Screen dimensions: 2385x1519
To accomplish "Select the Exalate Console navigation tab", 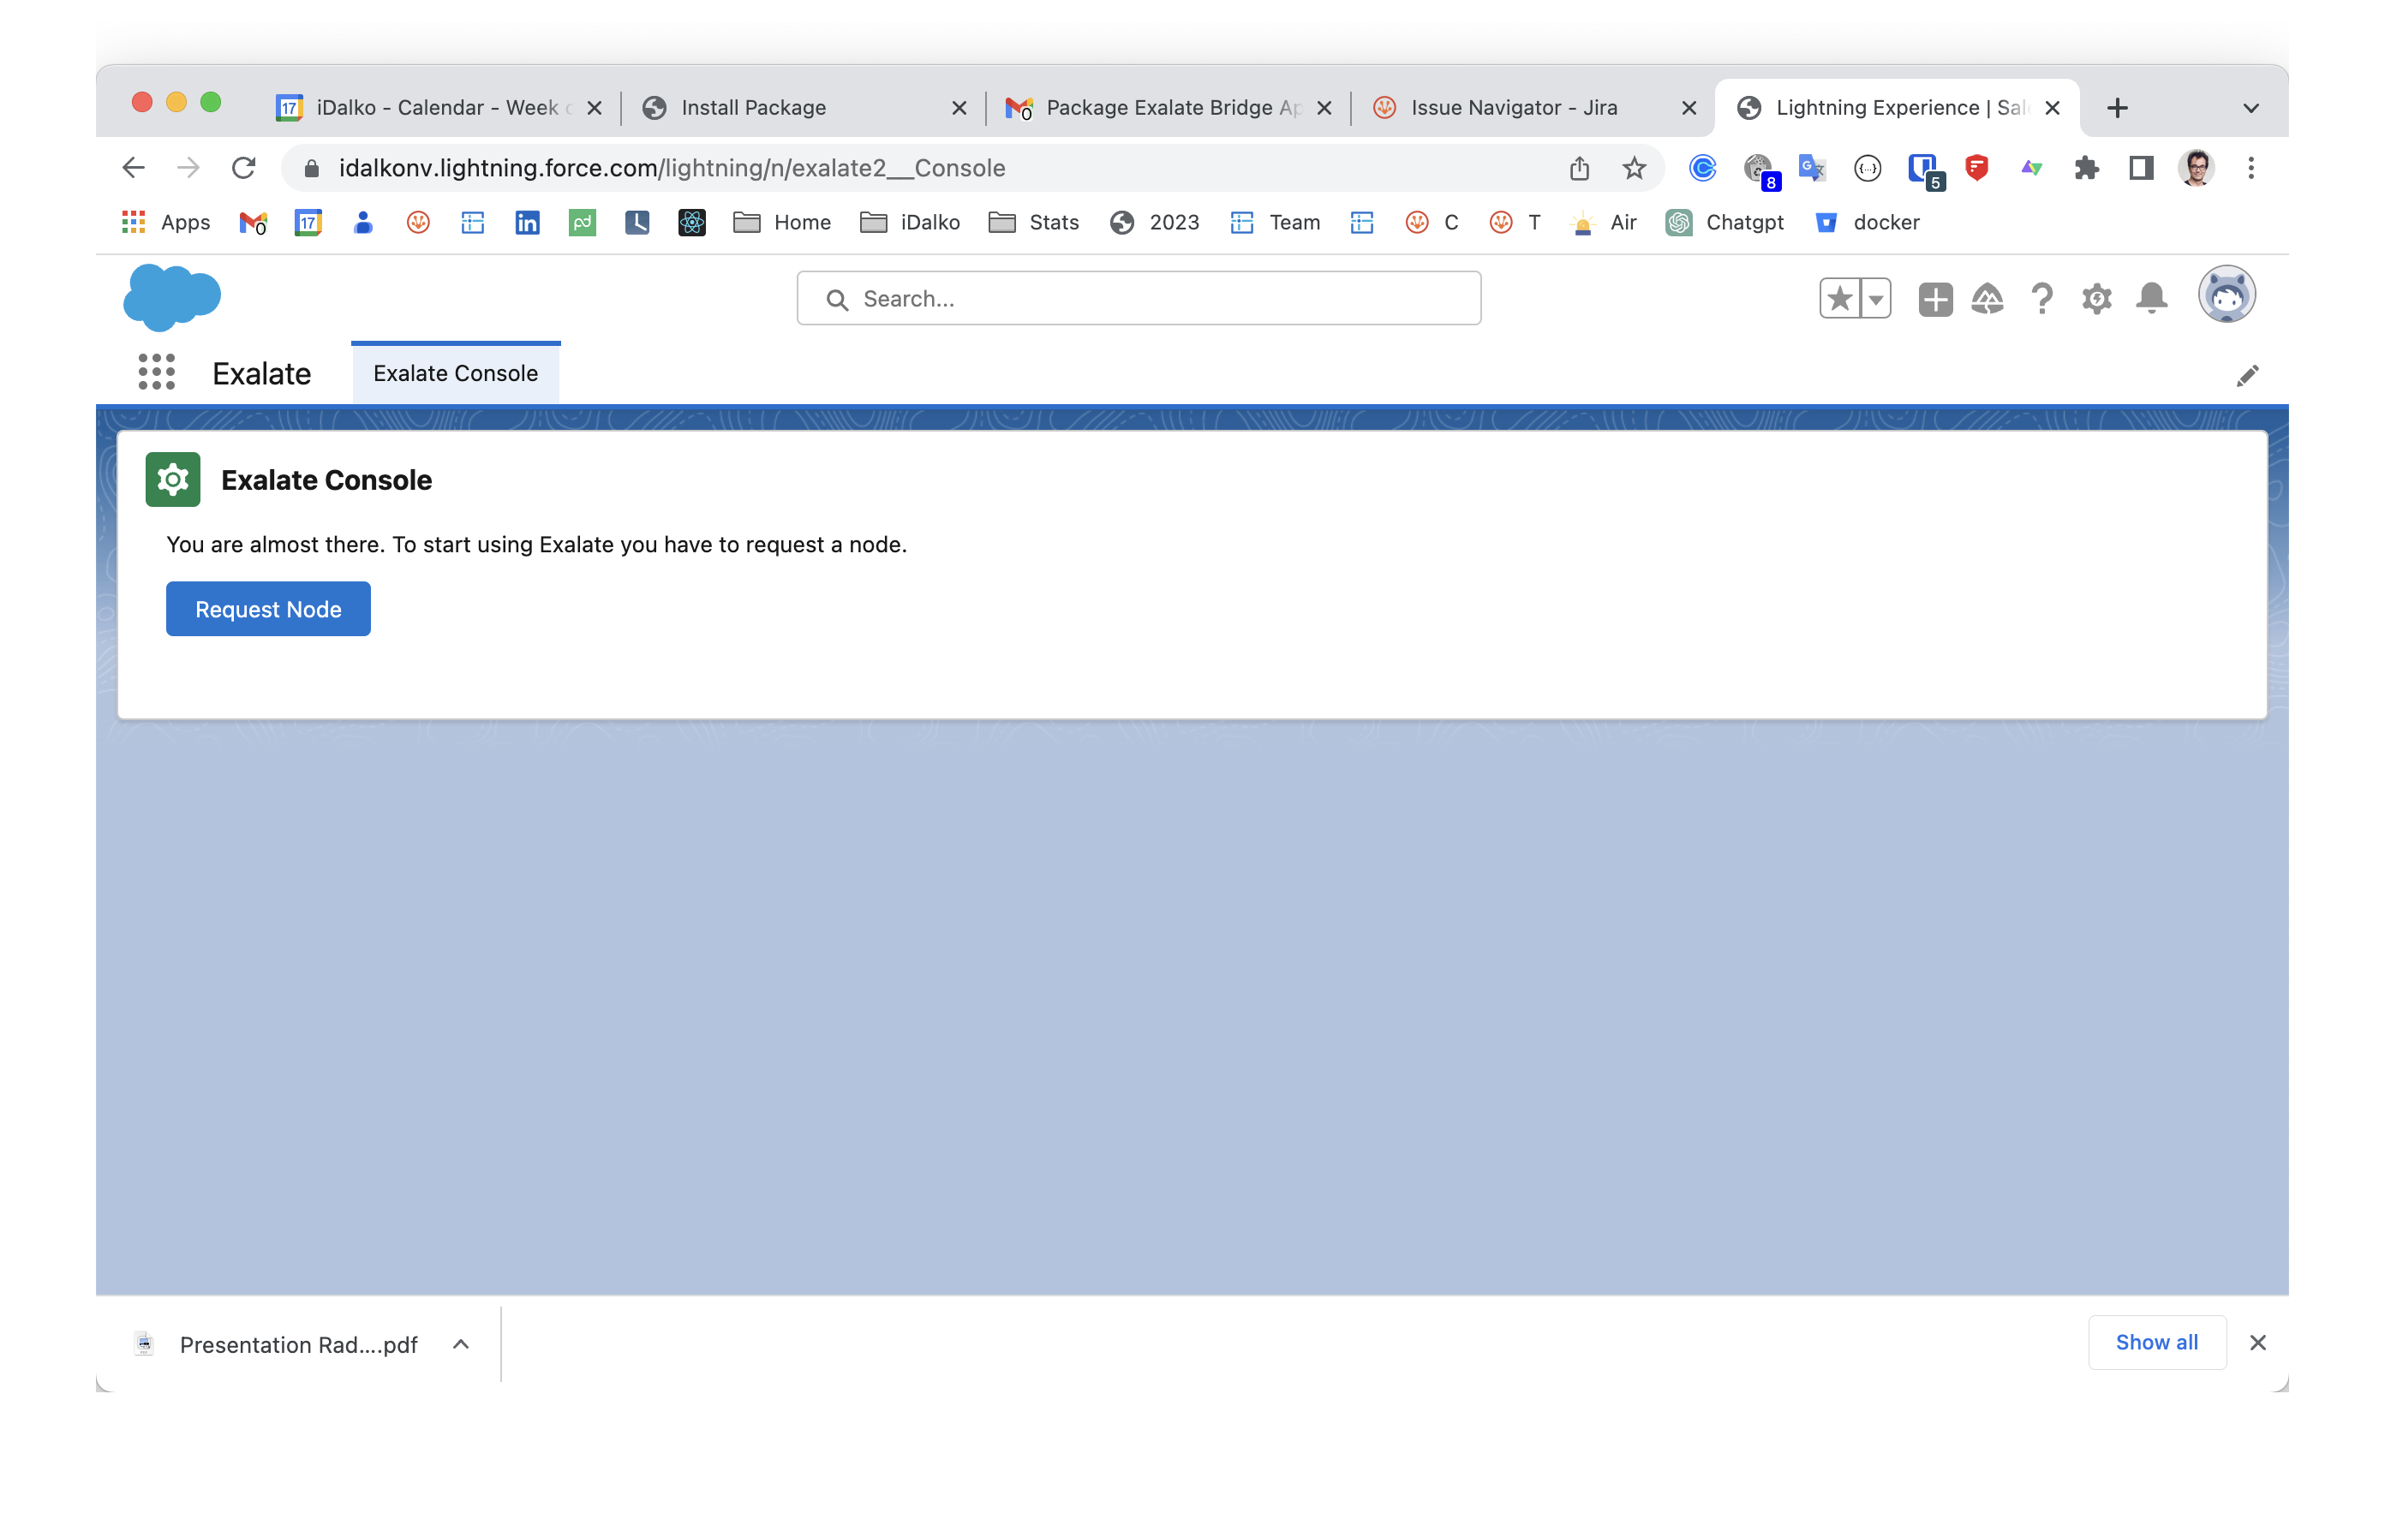I will (x=456, y=373).
